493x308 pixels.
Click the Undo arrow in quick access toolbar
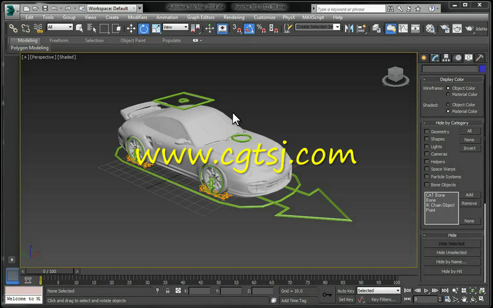[54, 8]
